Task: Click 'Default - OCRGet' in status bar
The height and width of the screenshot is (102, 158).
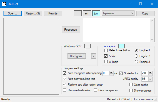Action: click(118, 99)
